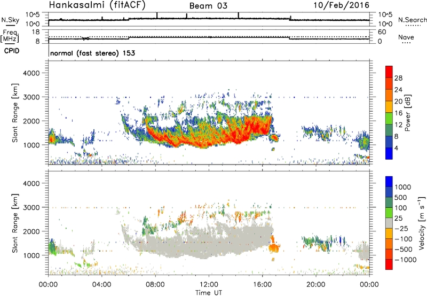The image size is (427, 296).
Task: Click the orange velocity blob near 17:00
Action: click(274, 247)
